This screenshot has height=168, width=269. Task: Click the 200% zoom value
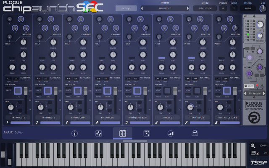pyautogui.click(x=263, y=146)
